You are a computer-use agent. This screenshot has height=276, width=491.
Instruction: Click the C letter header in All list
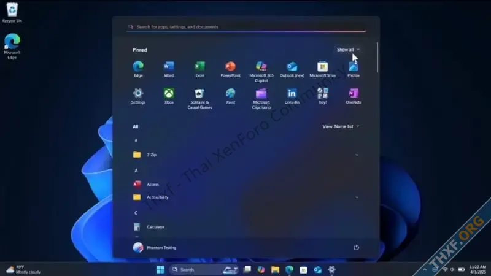pos(136,213)
